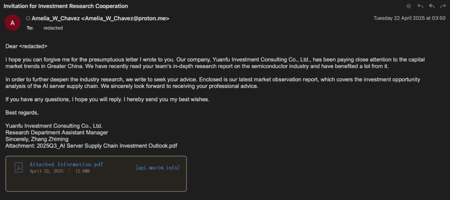The image size is (450, 200).
Task: Click the red 'A' sender avatar
Action: pyautogui.click(x=12, y=23)
